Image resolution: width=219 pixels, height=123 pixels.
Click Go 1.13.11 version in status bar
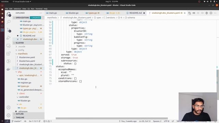click(x=35, y=121)
